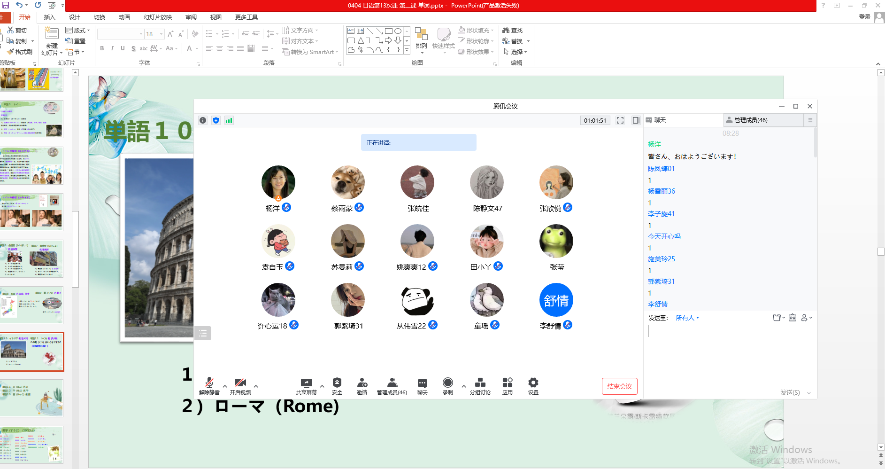Viewport: 885px width, 469px height.
Task: Open the slide Layout dropdown
Action: point(77,30)
